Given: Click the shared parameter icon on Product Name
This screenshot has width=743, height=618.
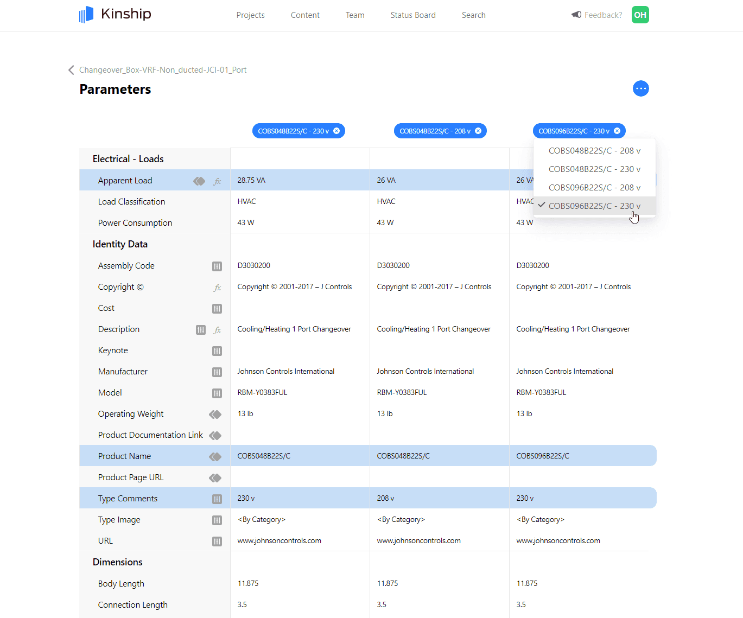Looking at the screenshot, I should pos(215,457).
